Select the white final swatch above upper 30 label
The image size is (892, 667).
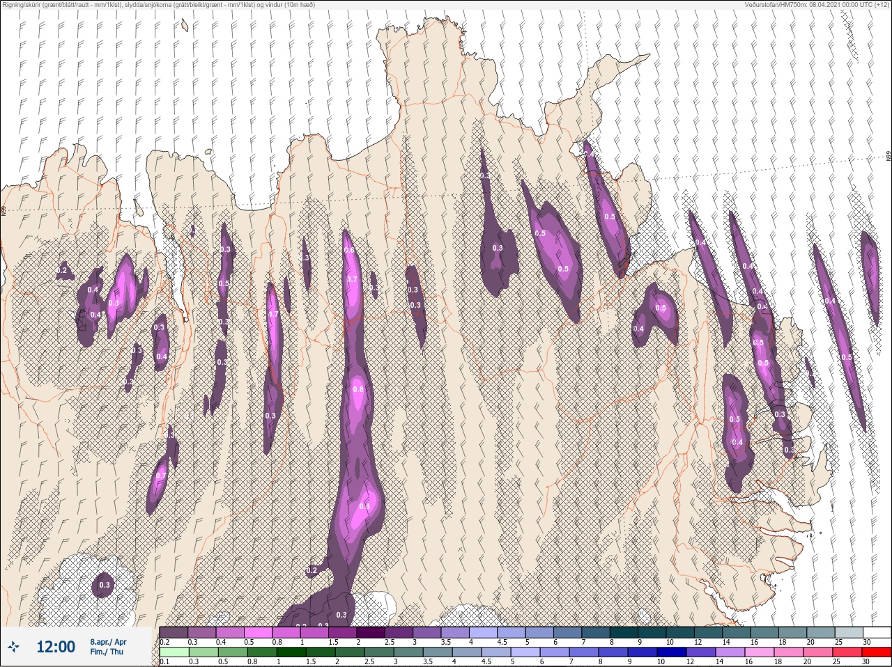click(x=877, y=632)
